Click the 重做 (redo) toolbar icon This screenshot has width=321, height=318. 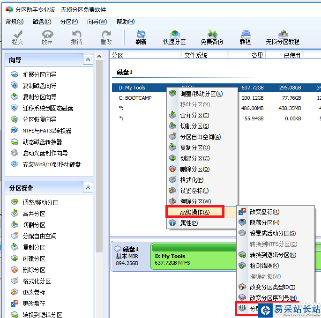pyautogui.click(x=106, y=37)
